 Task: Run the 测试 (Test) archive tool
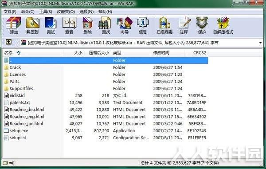pyautogui.click(x=51, y=25)
